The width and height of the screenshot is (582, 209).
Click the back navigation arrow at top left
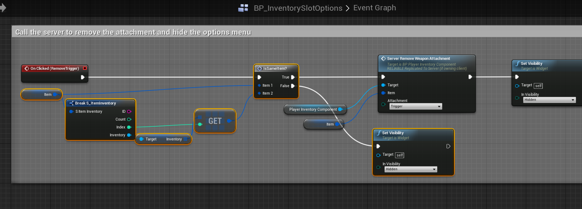(x=3, y=8)
